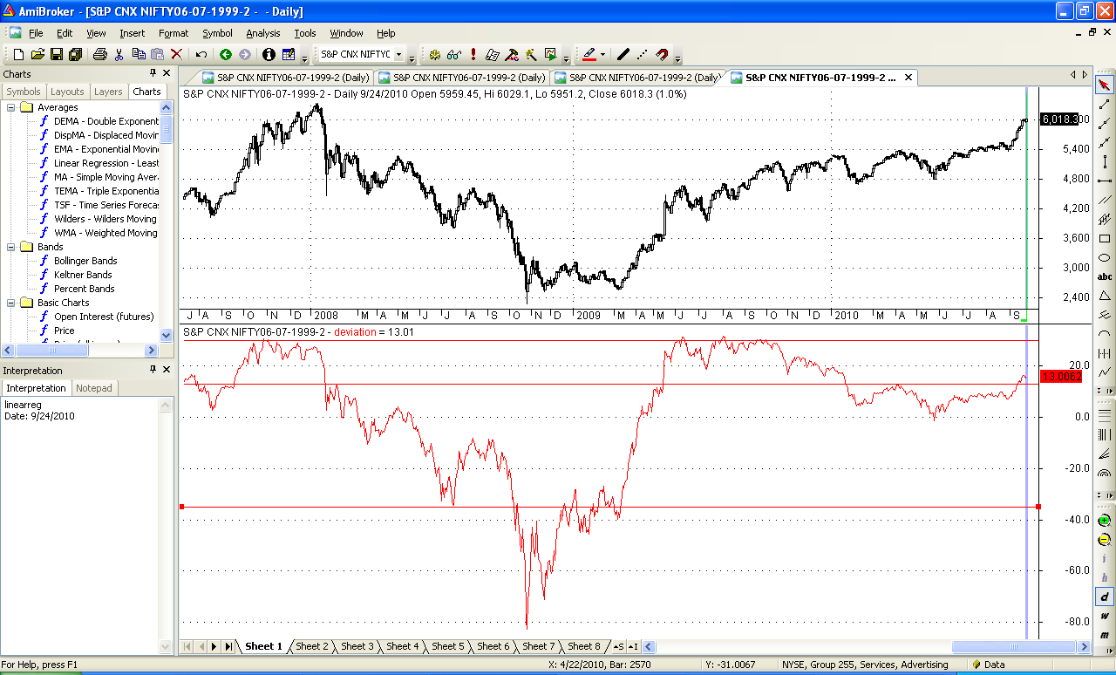Switch to the Notepad tab
Viewport: 1116px width, 675px height.
click(94, 388)
